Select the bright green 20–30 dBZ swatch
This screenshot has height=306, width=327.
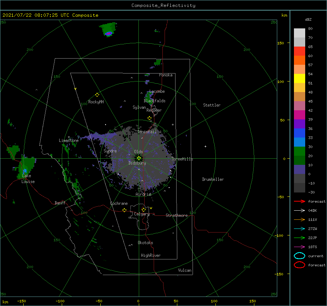click(x=299, y=151)
